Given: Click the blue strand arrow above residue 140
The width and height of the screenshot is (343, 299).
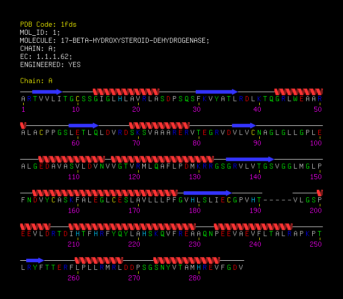Looking at the screenshot, I should point(250,159).
